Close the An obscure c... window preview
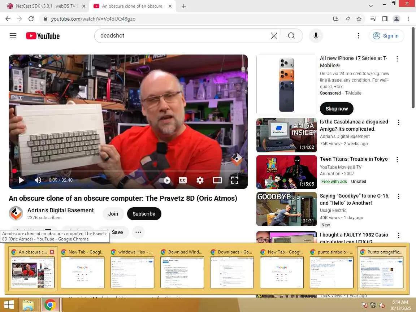Screen dimensions: 416x312 click(x=52, y=252)
